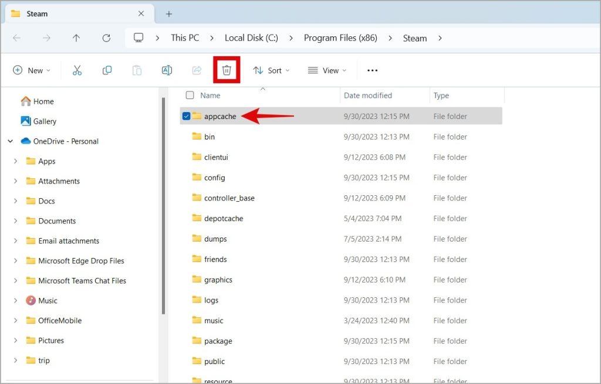Go back with the left arrow
601x384 pixels.
(16, 38)
